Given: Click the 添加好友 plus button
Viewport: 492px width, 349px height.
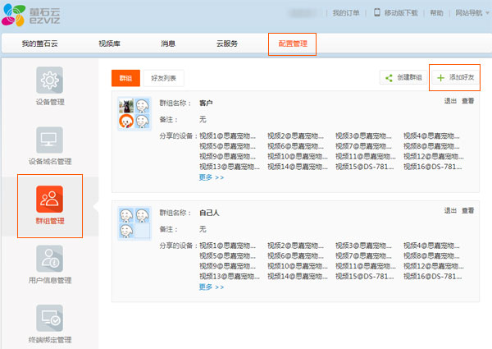Looking at the screenshot, I should 456,77.
